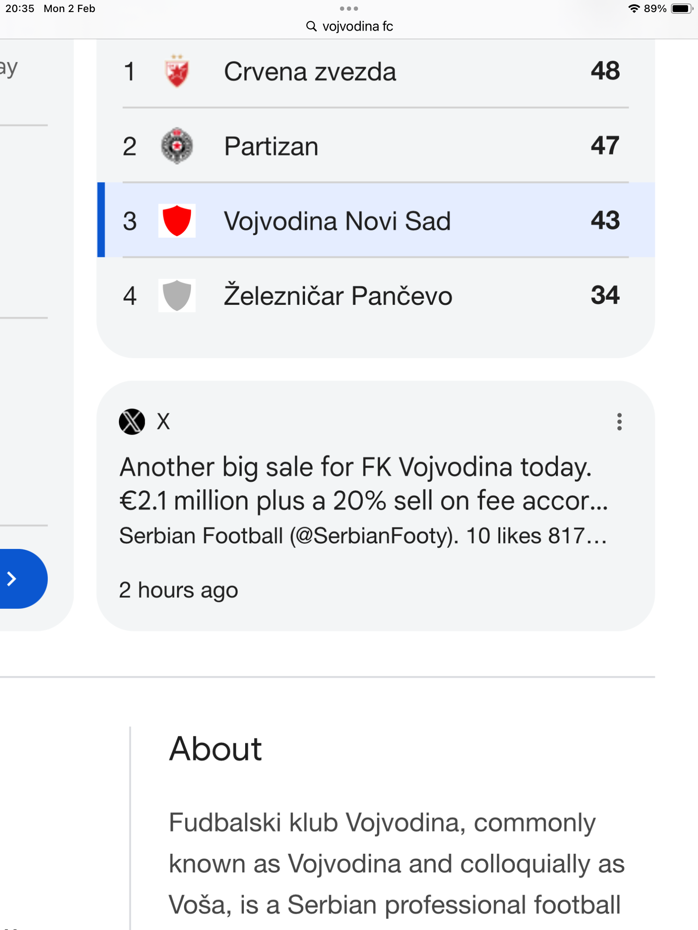This screenshot has height=930, width=698.
Task: Tap the grey Železničar Pančevo shield
Action: (x=177, y=295)
